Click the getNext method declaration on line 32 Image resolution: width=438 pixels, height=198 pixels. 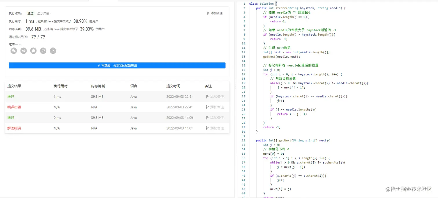[x=293, y=140]
